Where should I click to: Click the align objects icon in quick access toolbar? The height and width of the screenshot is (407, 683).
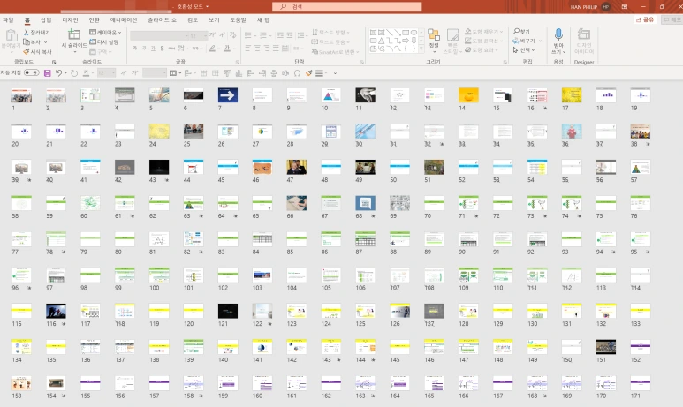click(x=188, y=73)
